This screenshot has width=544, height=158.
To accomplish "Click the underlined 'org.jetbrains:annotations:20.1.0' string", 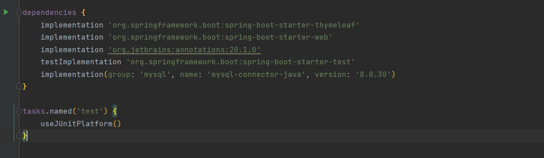I will (184, 50).
